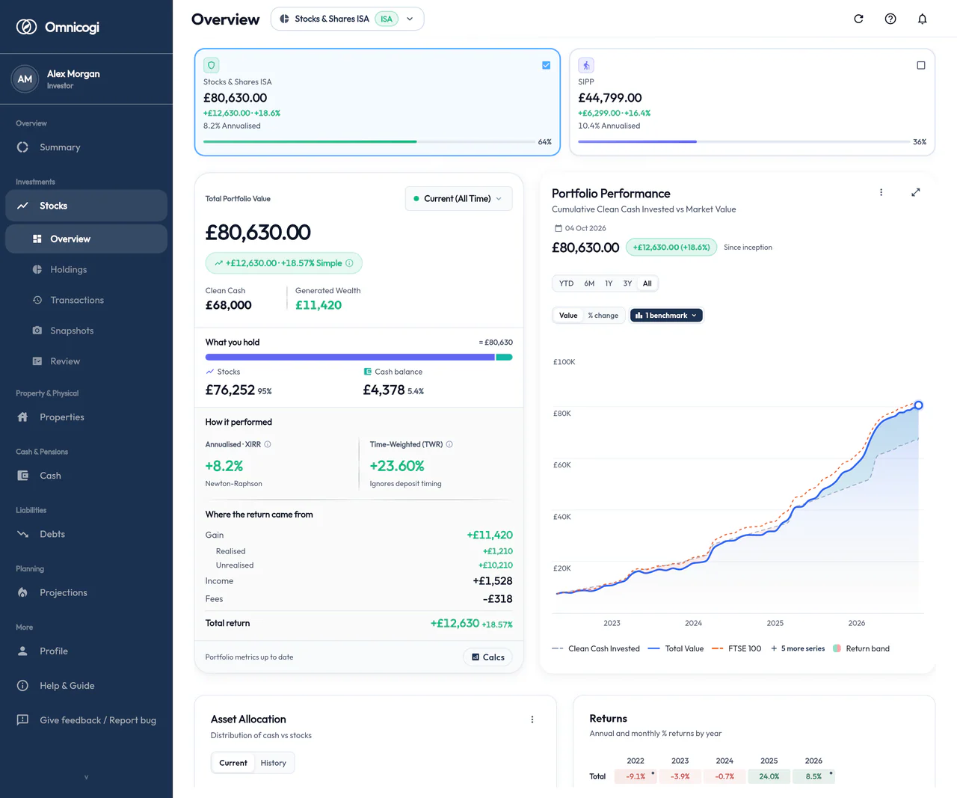Open Asset Allocation three-dot menu
The width and height of the screenshot is (957, 798).
click(532, 719)
